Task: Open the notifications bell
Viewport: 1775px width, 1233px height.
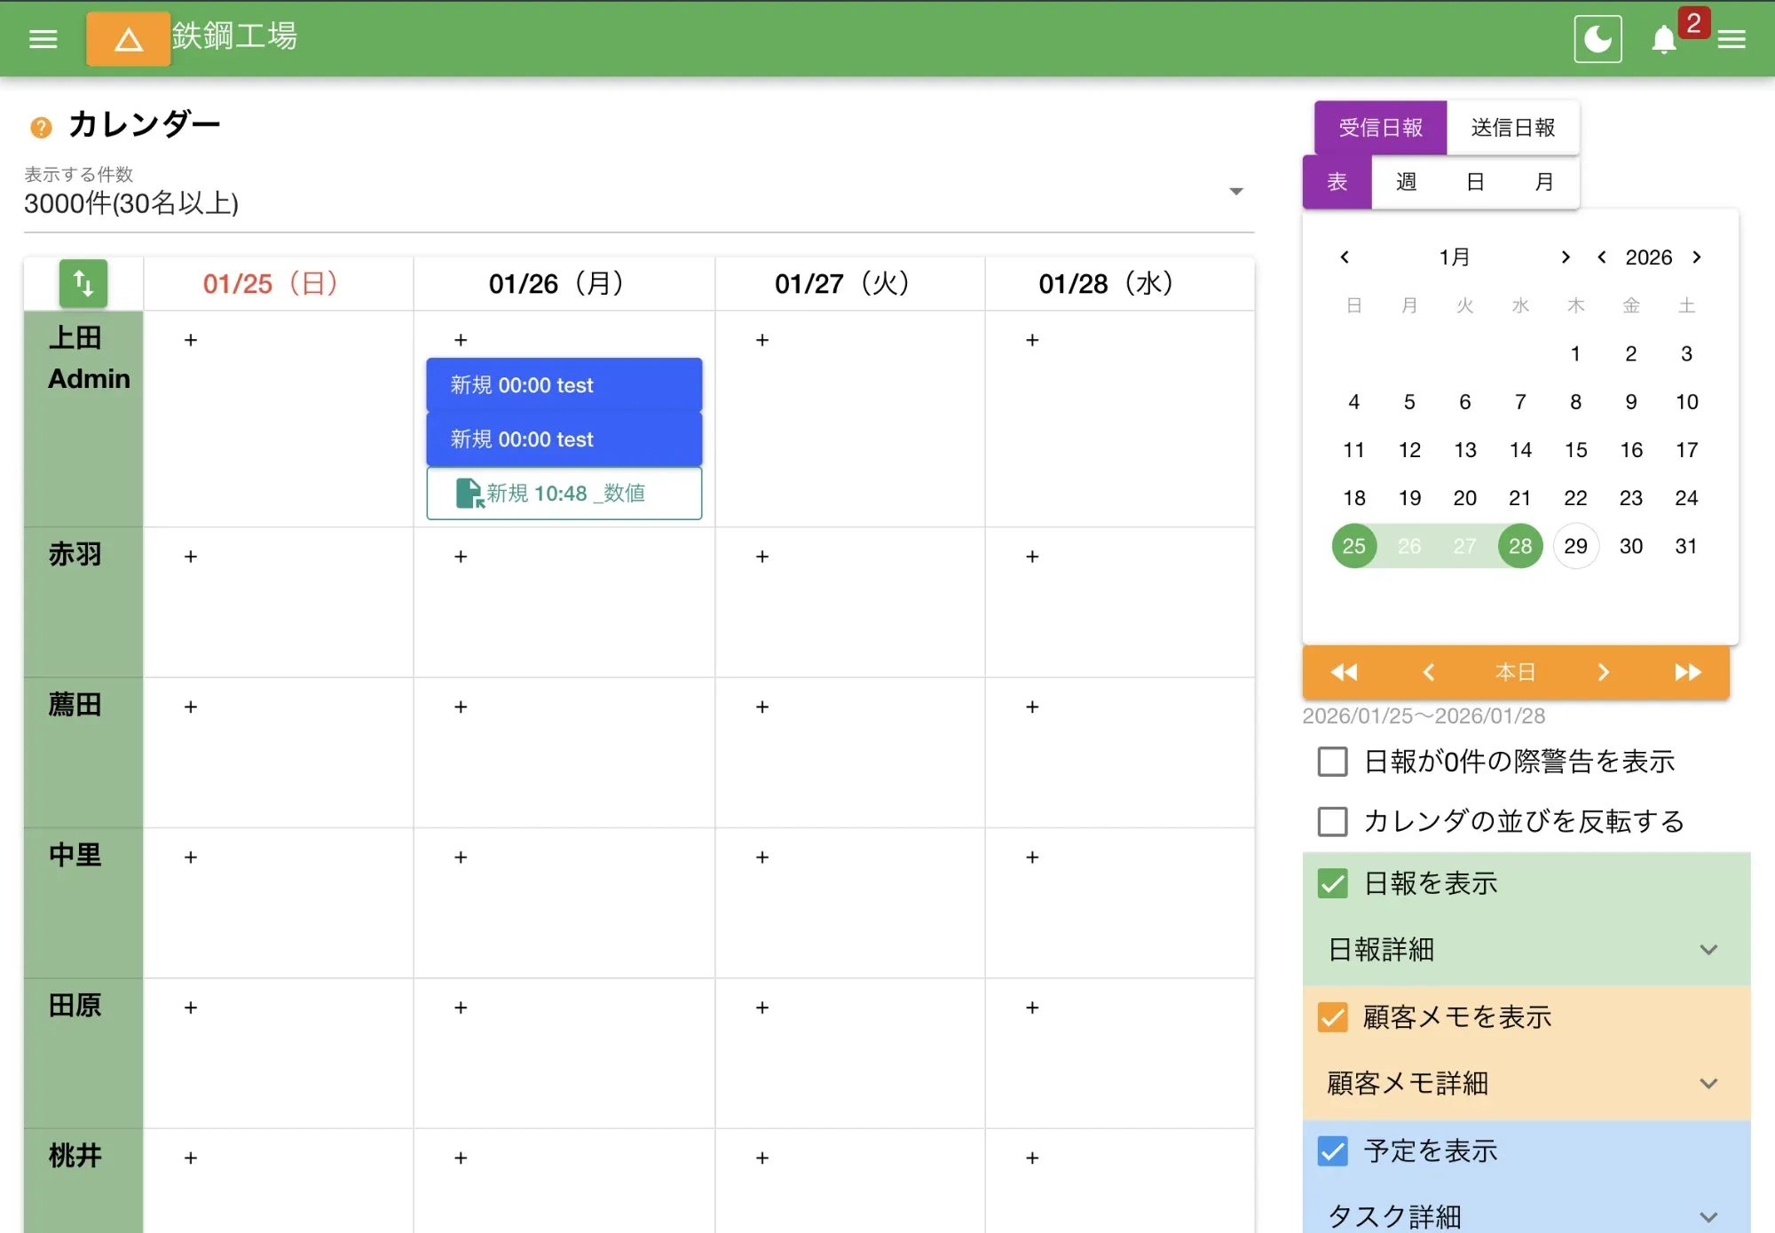Action: 1664,40
